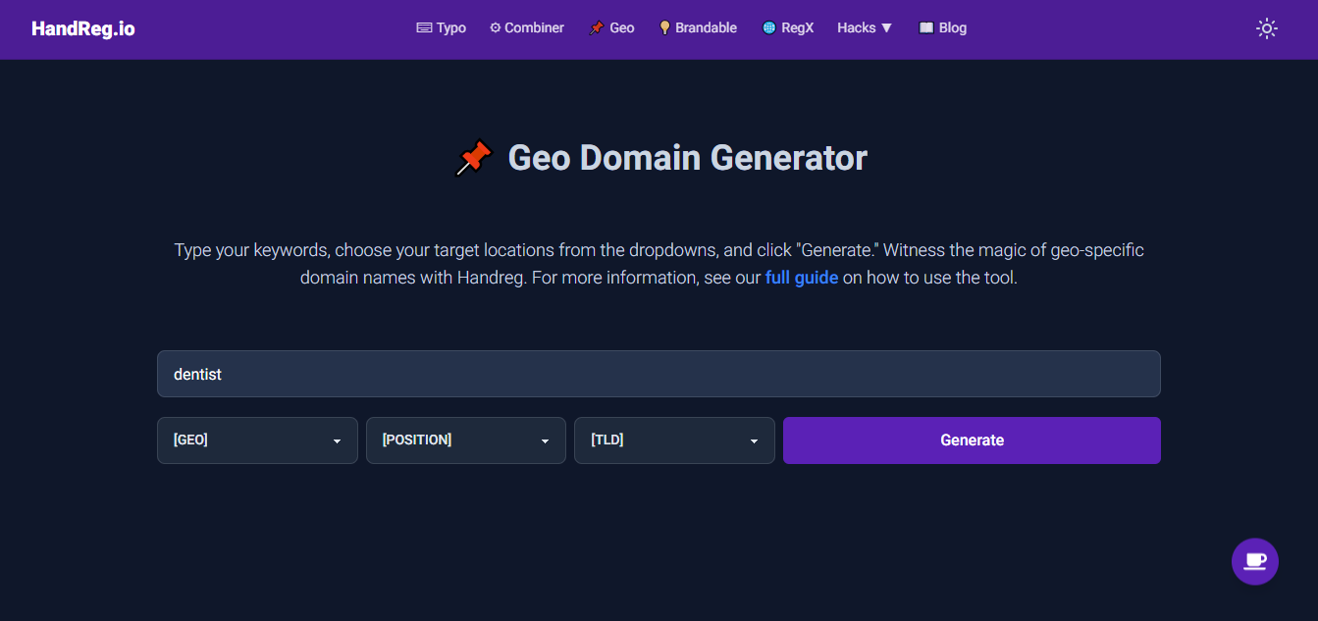Click the pushpin icon beside Geo
This screenshot has height=621, width=1318.
tap(596, 28)
